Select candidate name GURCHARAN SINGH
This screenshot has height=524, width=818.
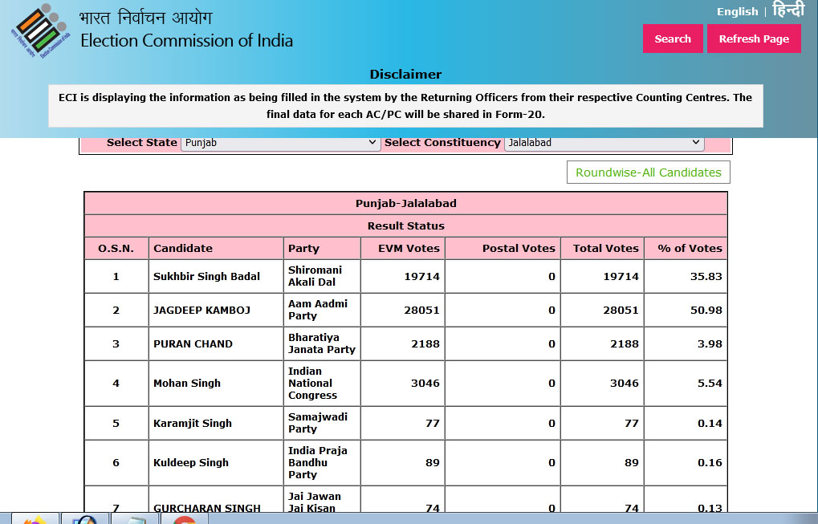click(x=206, y=507)
